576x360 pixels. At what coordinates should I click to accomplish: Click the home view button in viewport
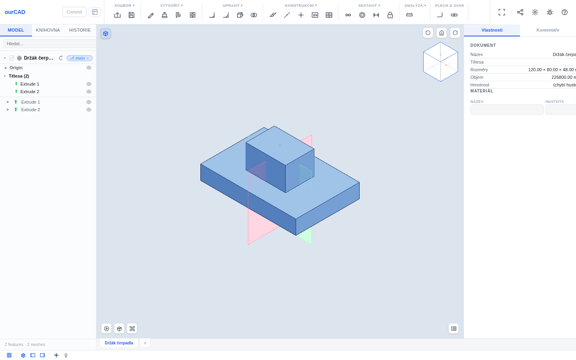tap(442, 33)
